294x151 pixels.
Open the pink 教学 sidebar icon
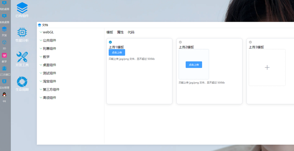(x=4, y=55)
